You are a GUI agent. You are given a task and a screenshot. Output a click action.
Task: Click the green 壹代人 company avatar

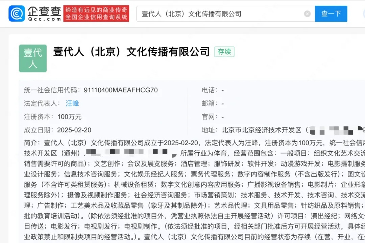pyautogui.click(x=33, y=58)
